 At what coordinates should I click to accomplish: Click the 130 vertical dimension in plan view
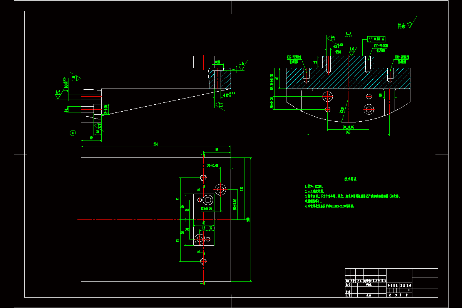[241, 189]
